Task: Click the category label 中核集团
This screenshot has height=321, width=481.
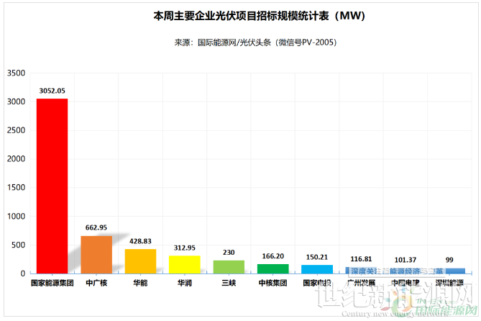Action: (x=273, y=283)
